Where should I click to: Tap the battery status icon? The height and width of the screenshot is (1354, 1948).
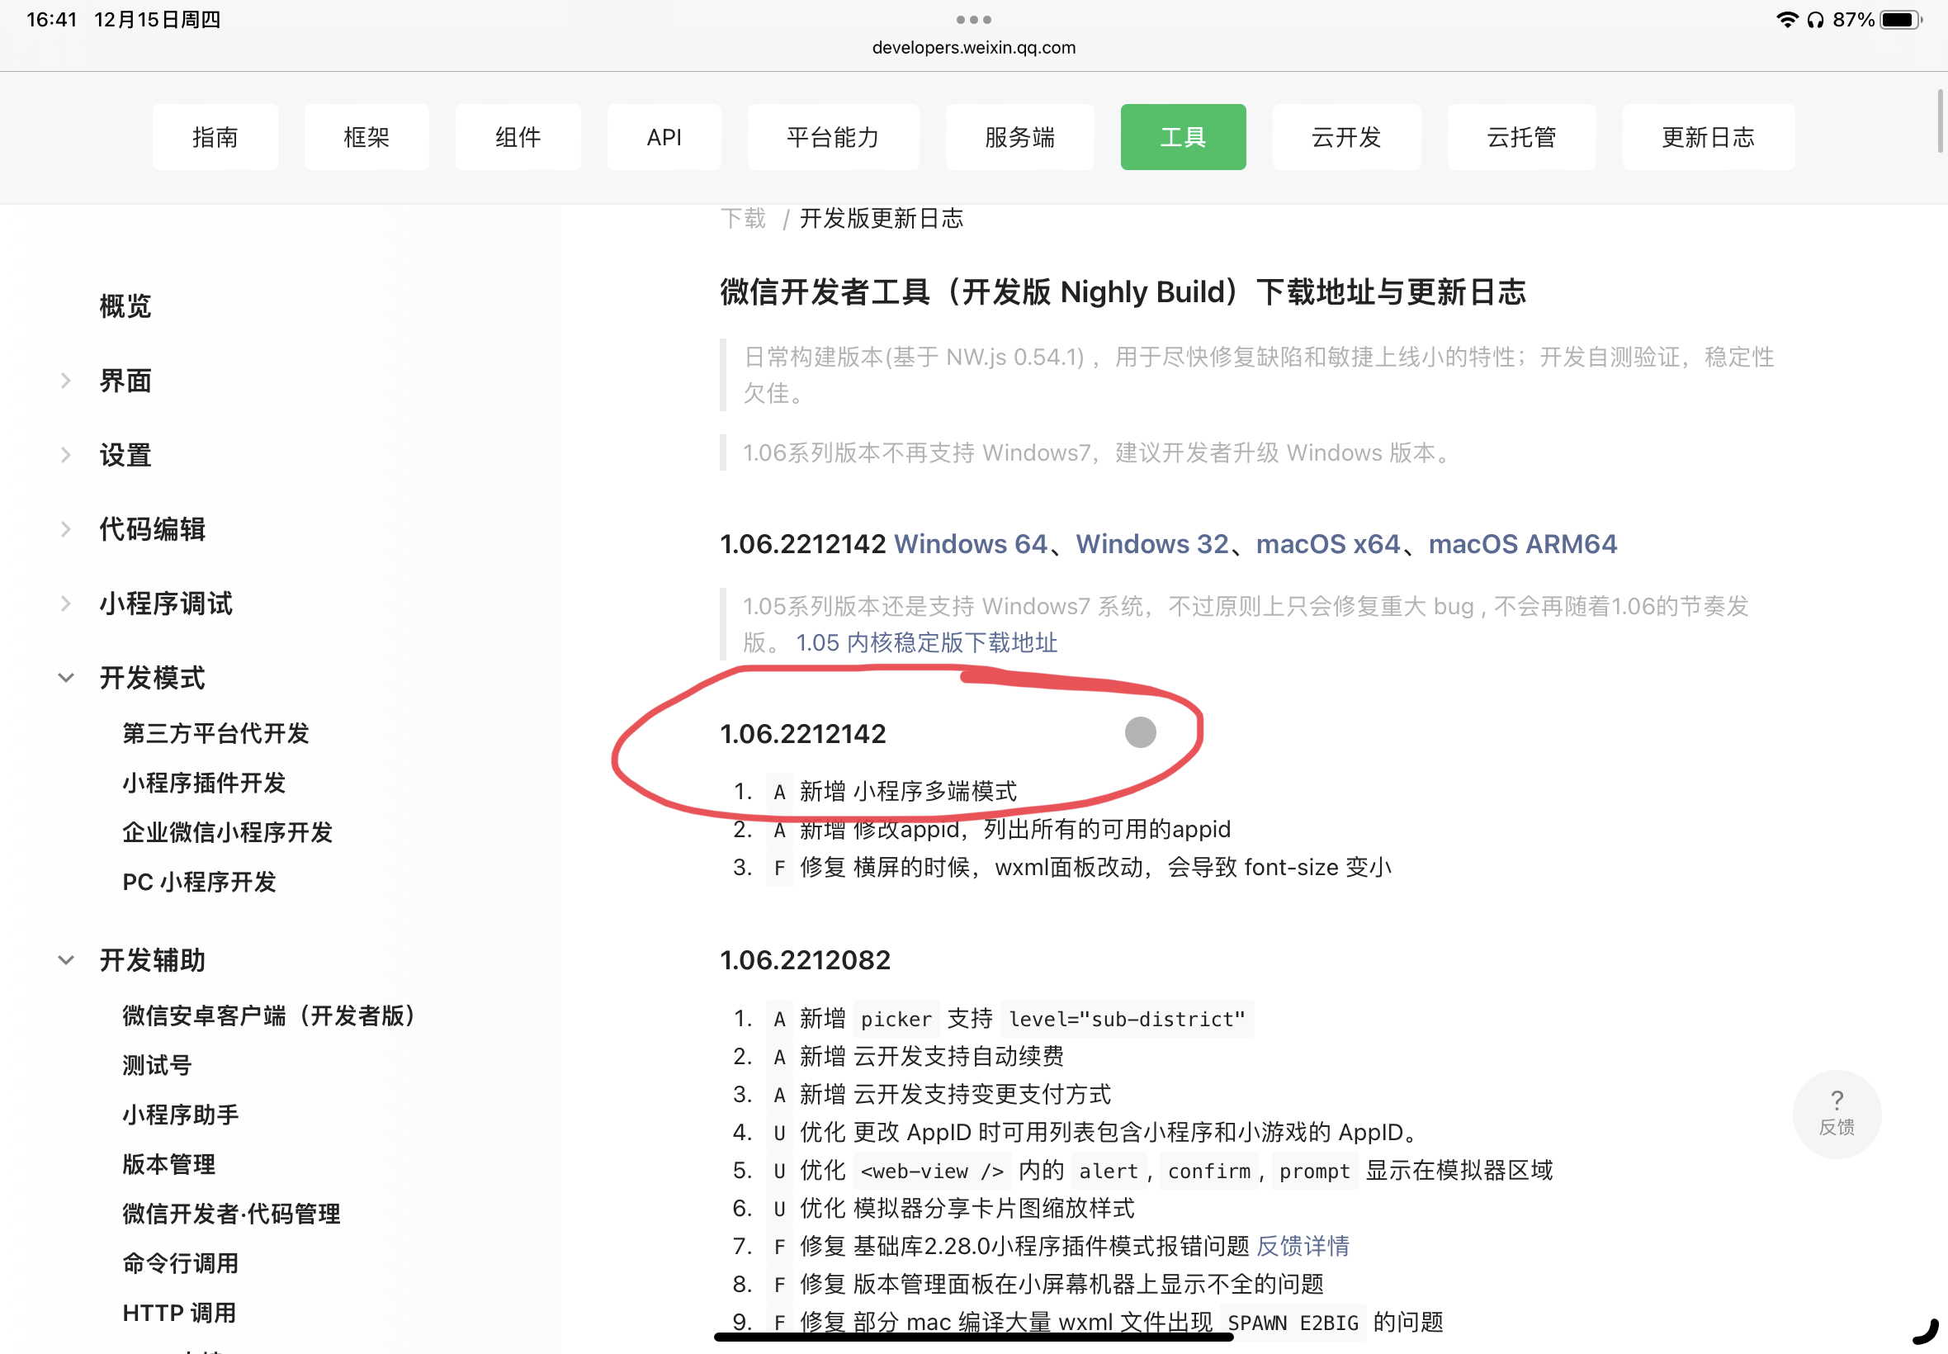coord(1899,20)
